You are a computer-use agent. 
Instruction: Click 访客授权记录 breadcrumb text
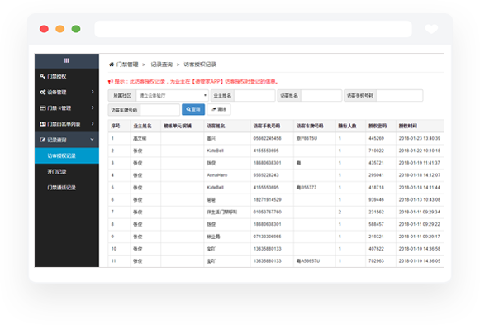[x=200, y=65]
